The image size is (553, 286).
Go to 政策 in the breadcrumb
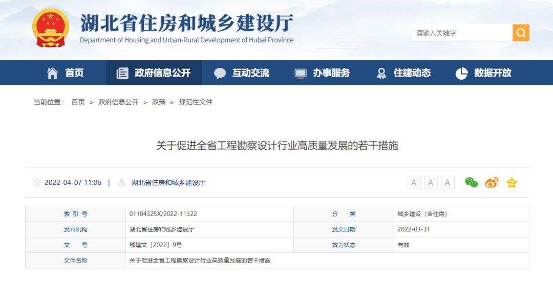[159, 102]
